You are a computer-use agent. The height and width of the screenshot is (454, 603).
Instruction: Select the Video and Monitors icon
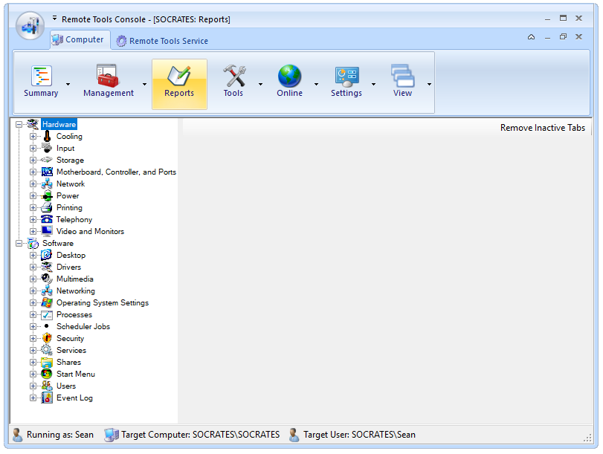[x=47, y=231]
